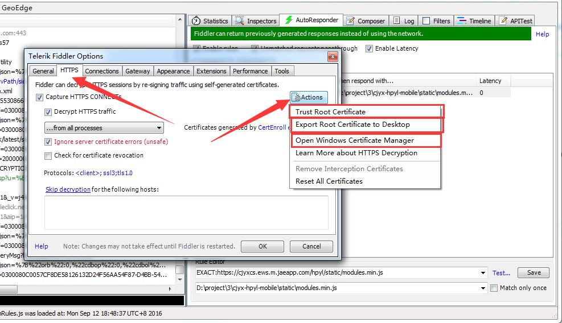Open the EXACT match rule dropdown
Viewport: 562px width, 323px height.
point(483,273)
